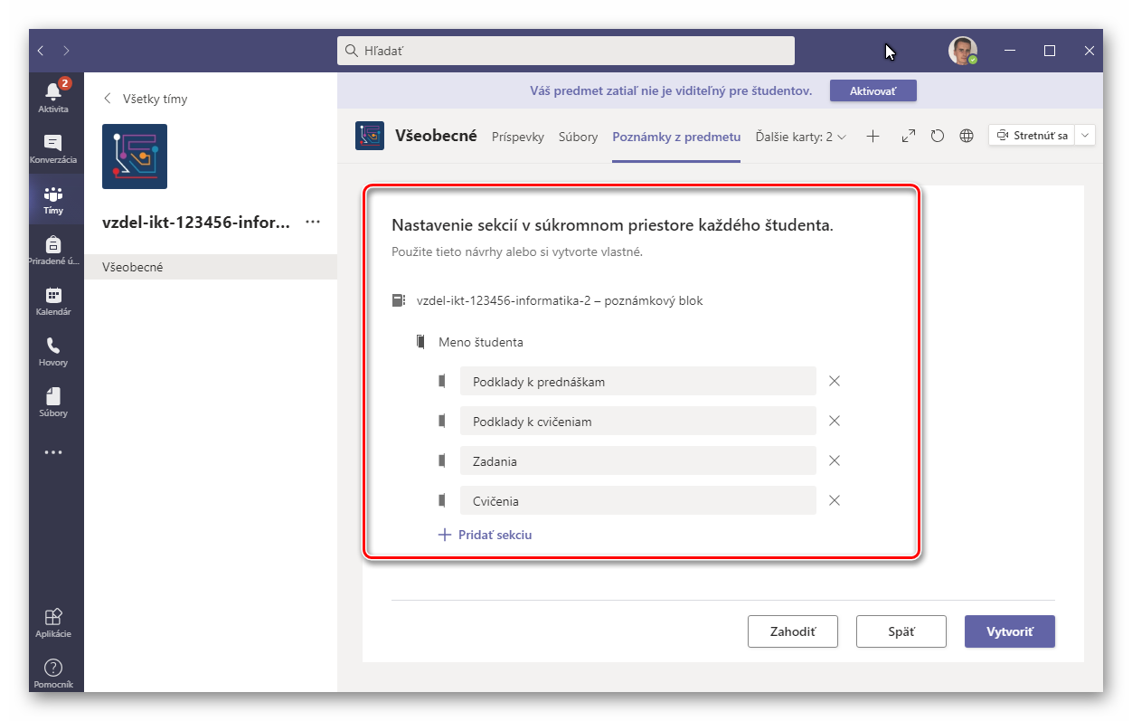The image size is (1132, 721).
Task: Click the Hľadať search field
Action: (x=566, y=51)
